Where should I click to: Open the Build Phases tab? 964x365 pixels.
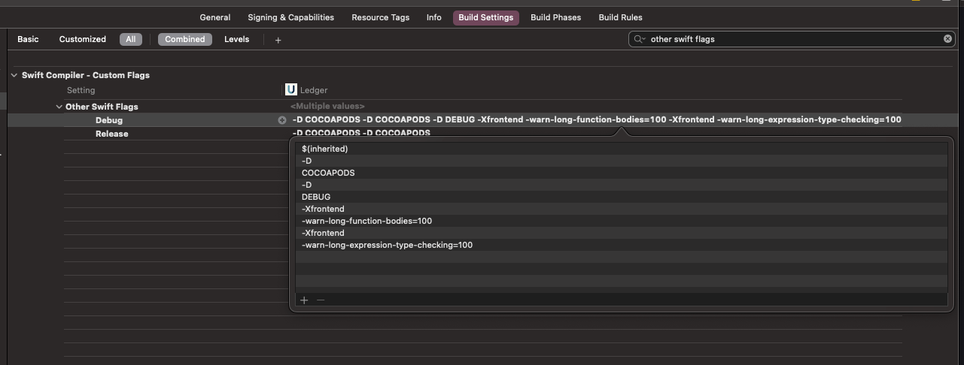tap(555, 17)
